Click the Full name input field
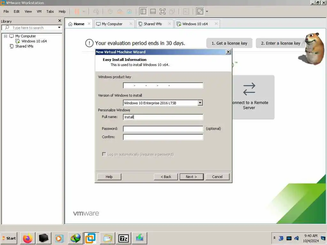 [x=163, y=117]
